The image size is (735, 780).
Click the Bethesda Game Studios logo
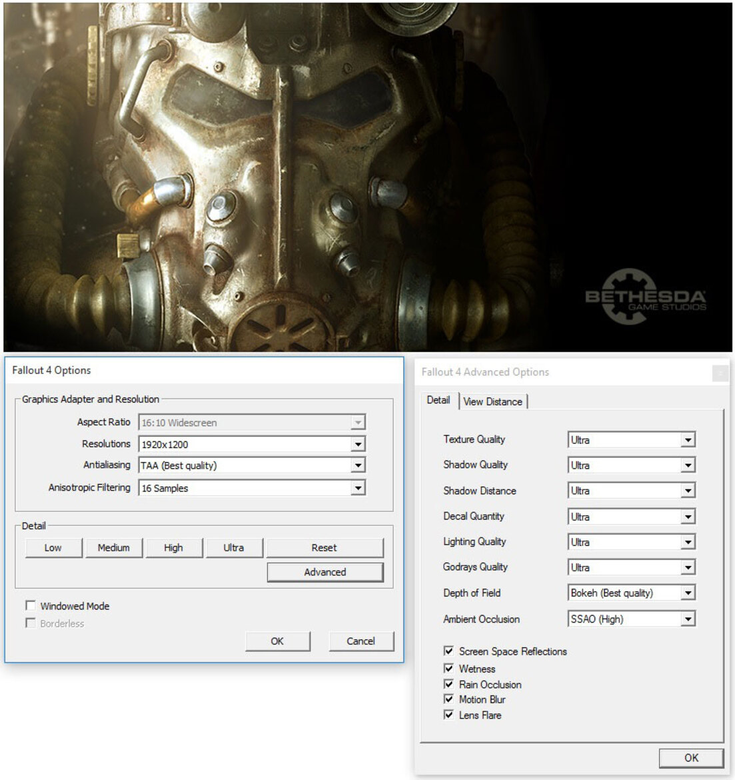646,297
